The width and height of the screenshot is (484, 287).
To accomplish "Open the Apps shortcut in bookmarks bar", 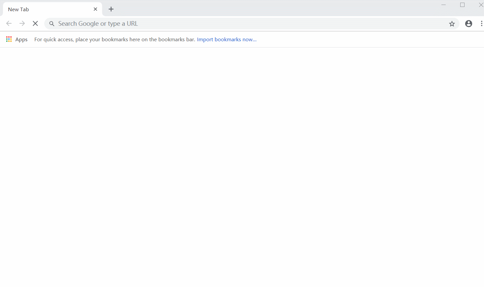I will [17, 39].
